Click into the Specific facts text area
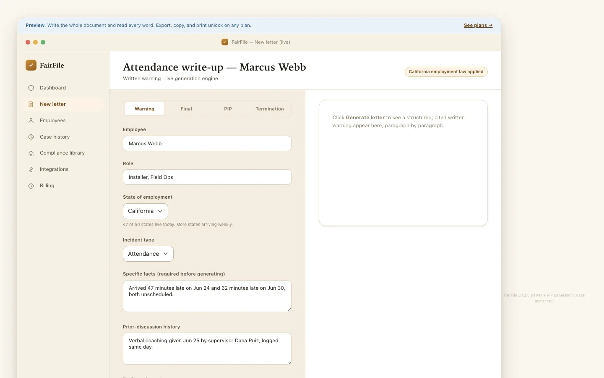The height and width of the screenshot is (378, 604). pyautogui.click(x=207, y=296)
